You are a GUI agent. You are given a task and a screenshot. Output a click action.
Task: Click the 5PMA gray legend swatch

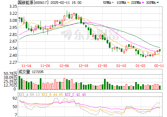113,3
